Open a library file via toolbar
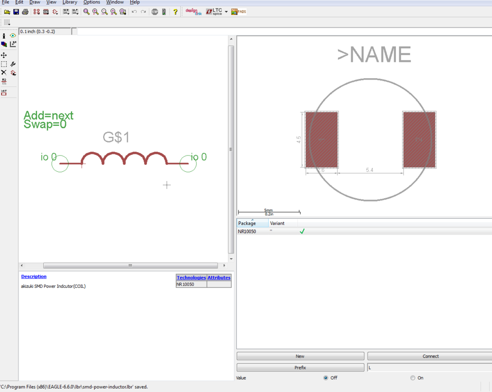492x392 pixels. [7, 12]
